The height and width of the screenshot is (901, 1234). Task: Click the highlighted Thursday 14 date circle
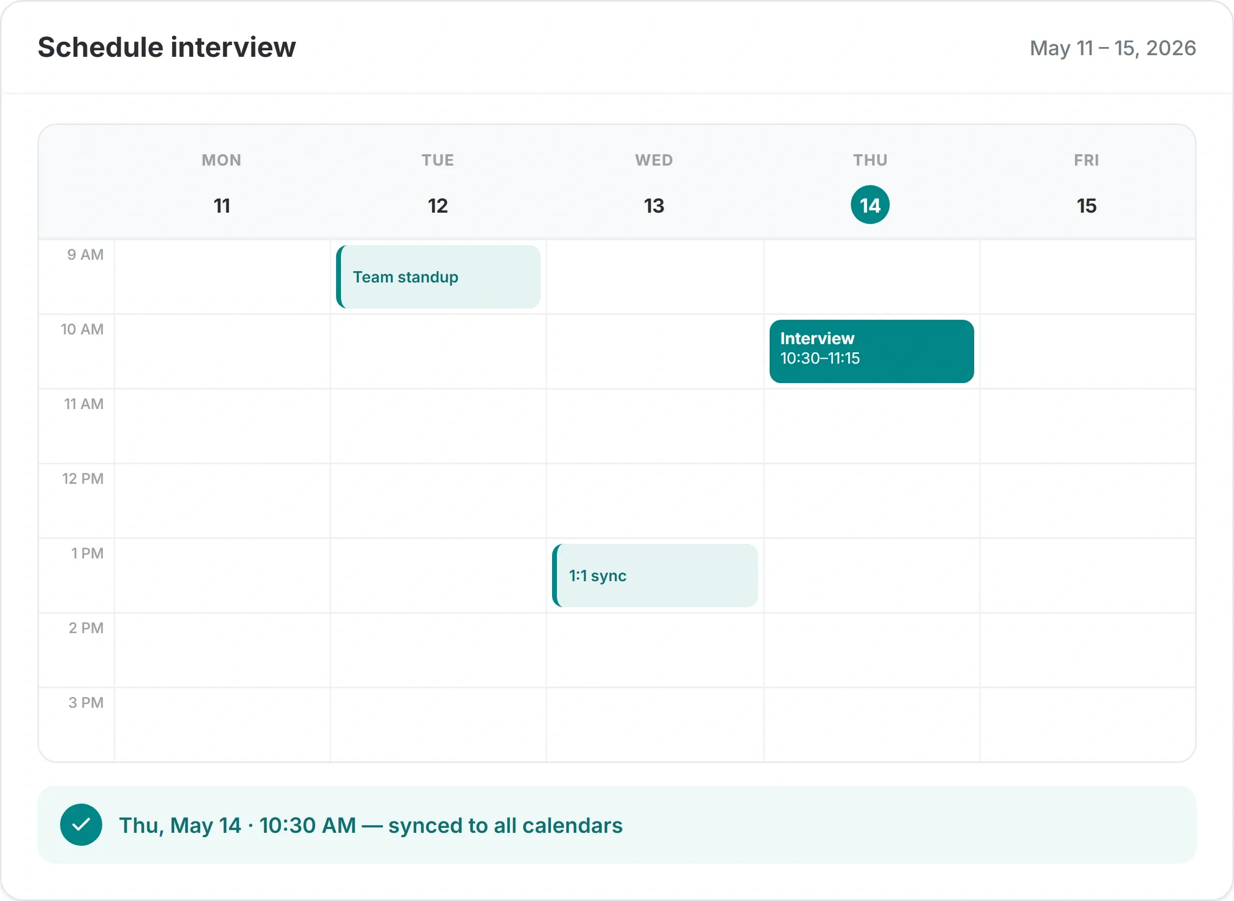tap(870, 205)
